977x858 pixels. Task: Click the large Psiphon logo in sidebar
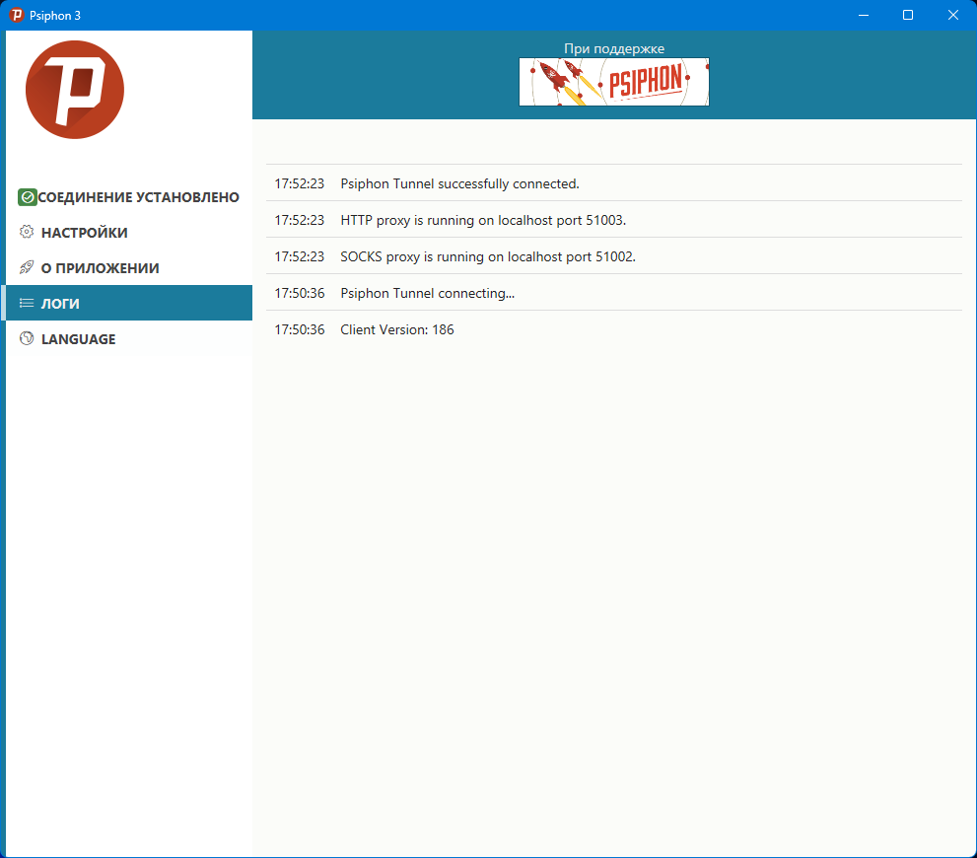75,90
